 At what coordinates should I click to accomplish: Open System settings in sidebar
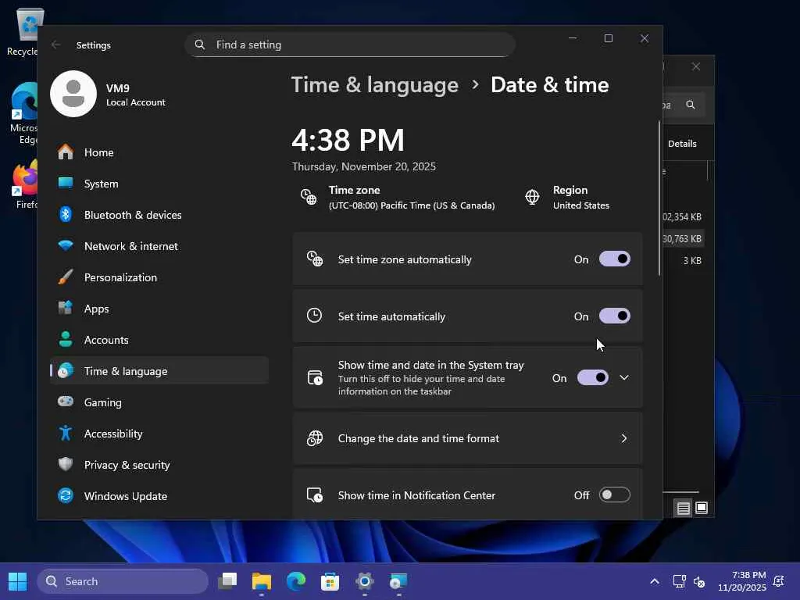(x=159, y=183)
